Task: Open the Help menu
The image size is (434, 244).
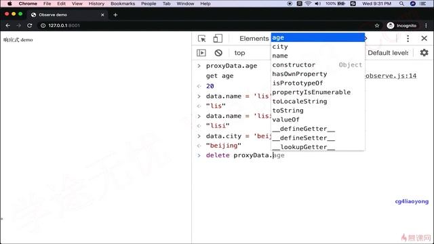Action: 205,3
